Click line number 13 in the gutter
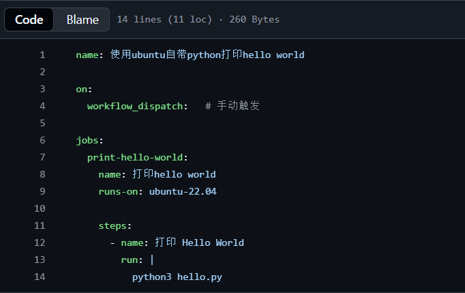The height and width of the screenshot is (293, 465). coord(40,260)
